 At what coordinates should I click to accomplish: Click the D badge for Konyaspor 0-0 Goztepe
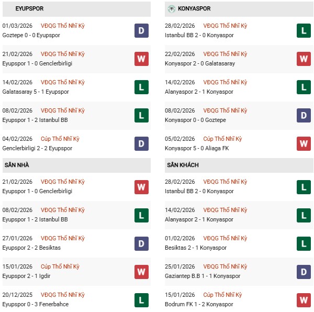(x=304, y=115)
